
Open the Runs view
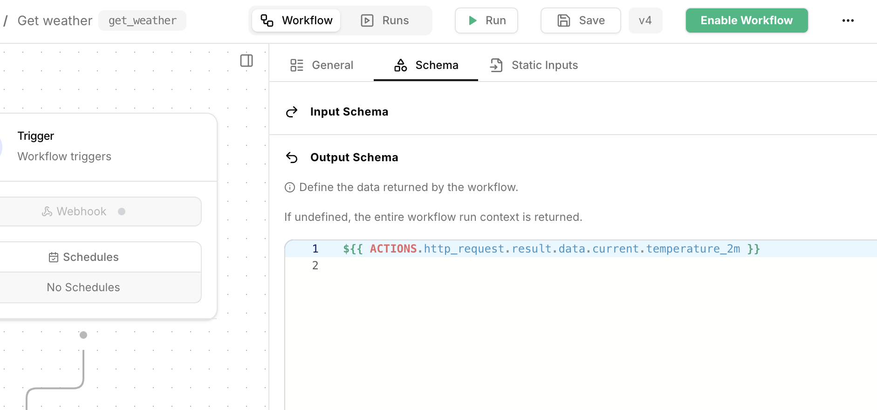click(385, 20)
